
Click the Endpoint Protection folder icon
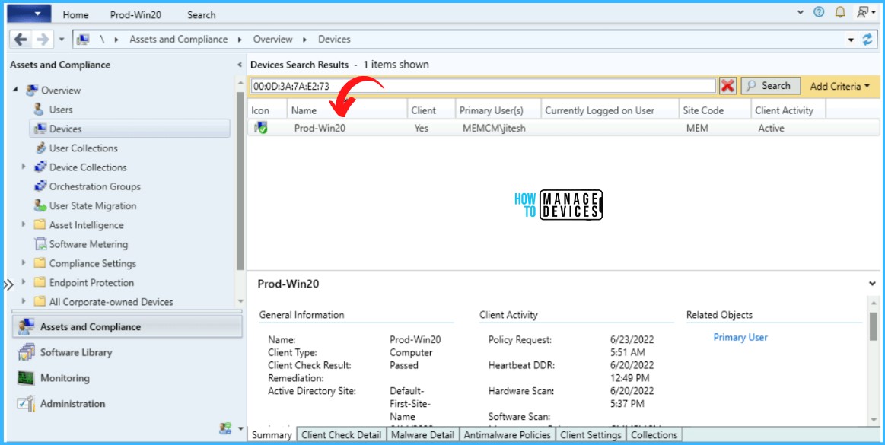pos(40,282)
